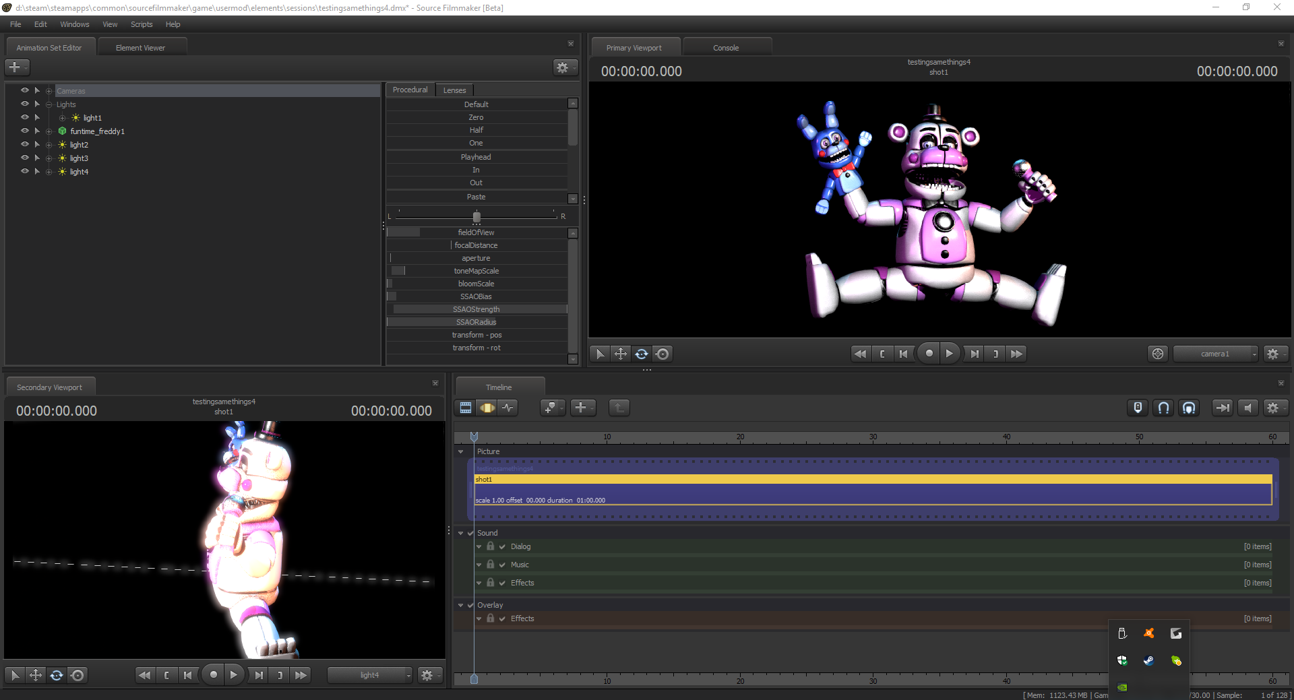This screenshot has width=1294, height=700.
Task: Open the Steam icon in the system tray
Action: [x=1149, y=661]
